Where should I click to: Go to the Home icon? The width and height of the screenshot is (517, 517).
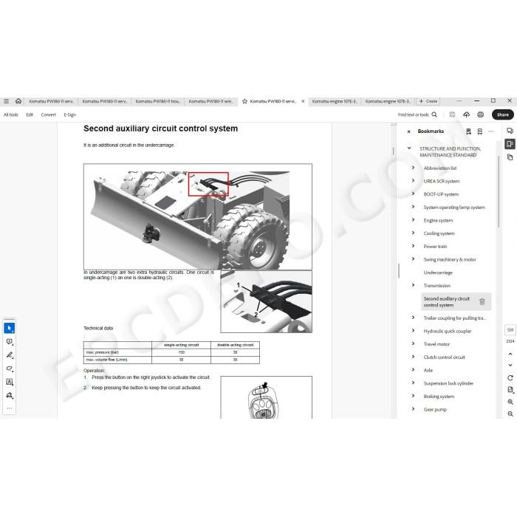pyautogui.click(x=18, y=101)
